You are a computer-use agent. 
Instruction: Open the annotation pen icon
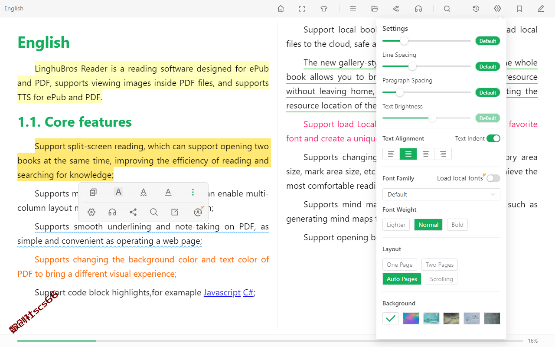[x=541, y=9]
